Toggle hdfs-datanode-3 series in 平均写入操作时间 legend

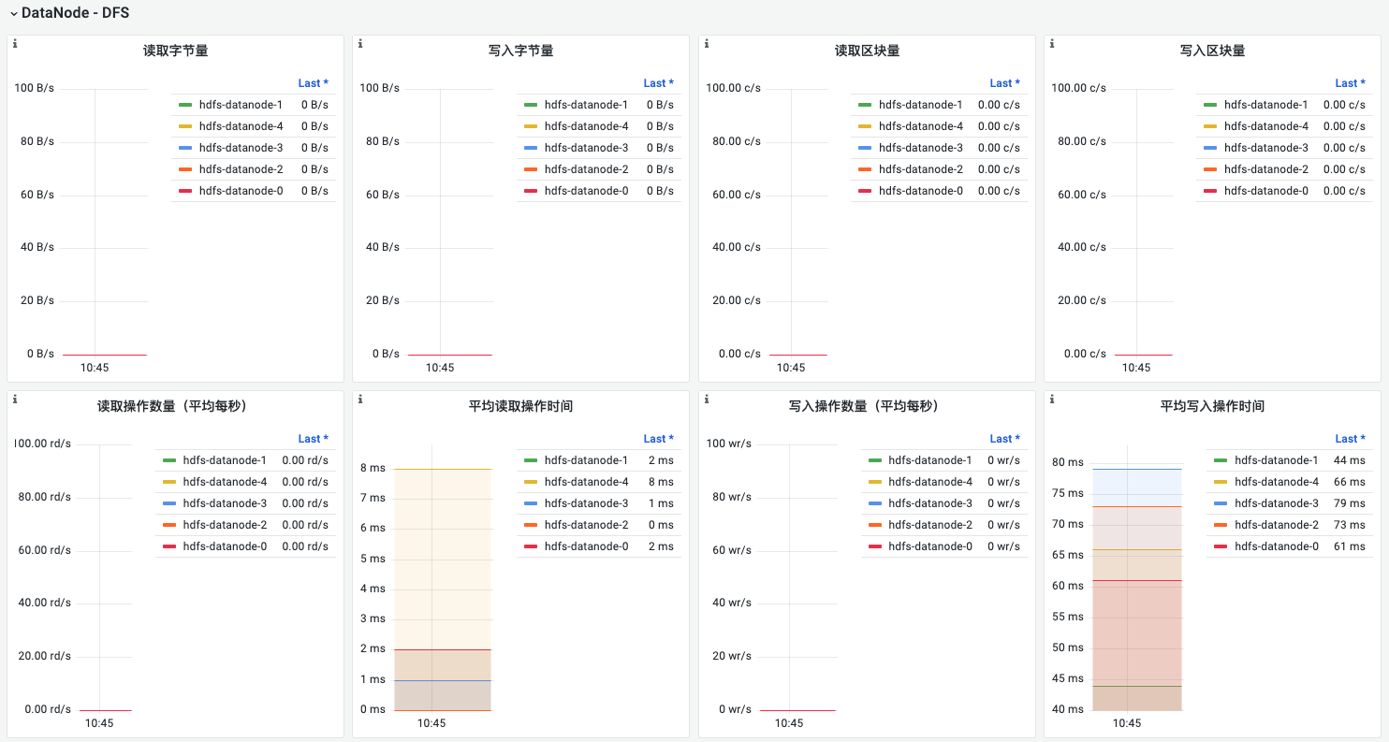[x=1277, y=503]
